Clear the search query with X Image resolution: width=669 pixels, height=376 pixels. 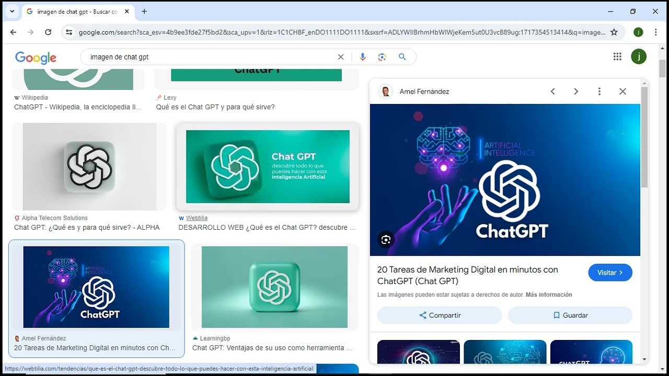point(341,57)
